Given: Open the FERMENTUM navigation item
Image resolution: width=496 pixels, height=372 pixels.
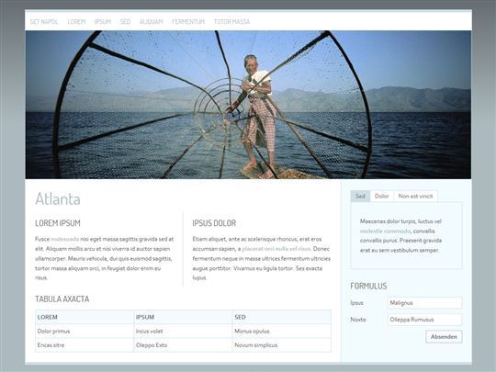Looking at the screenshot, I should point(188,21).
